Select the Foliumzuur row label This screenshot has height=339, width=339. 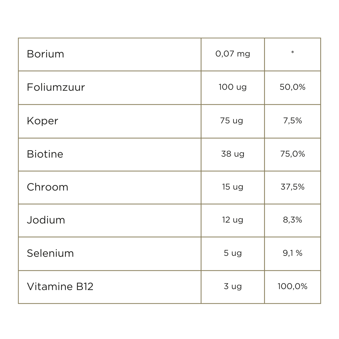(56, 87)
